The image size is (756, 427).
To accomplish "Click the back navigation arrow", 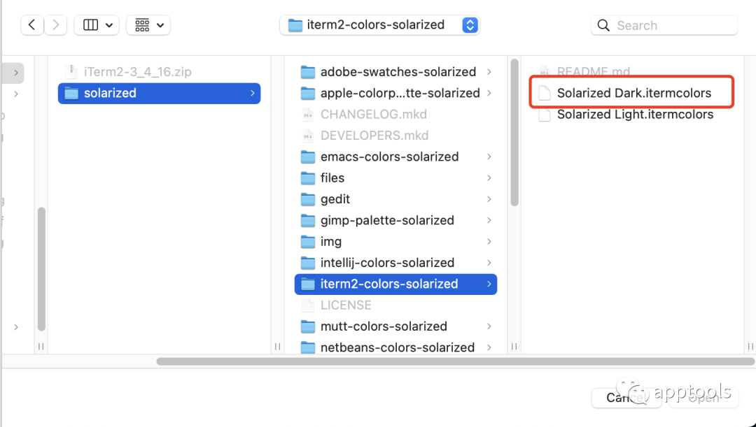I will [x=32, y=25].
